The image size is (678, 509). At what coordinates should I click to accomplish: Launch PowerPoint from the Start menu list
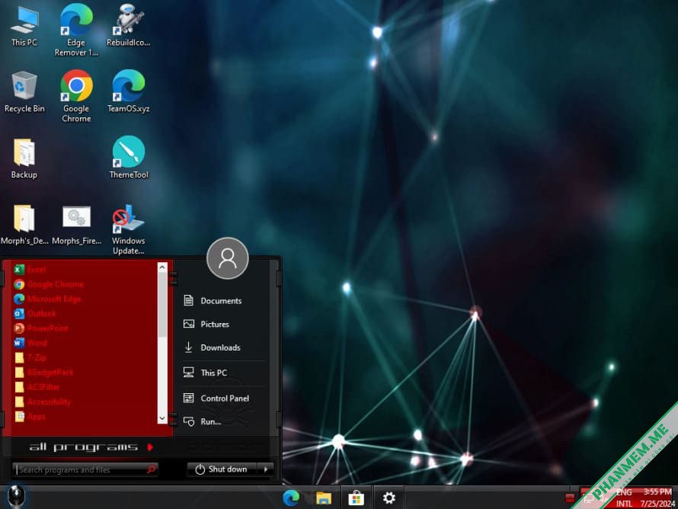point(40,328)
